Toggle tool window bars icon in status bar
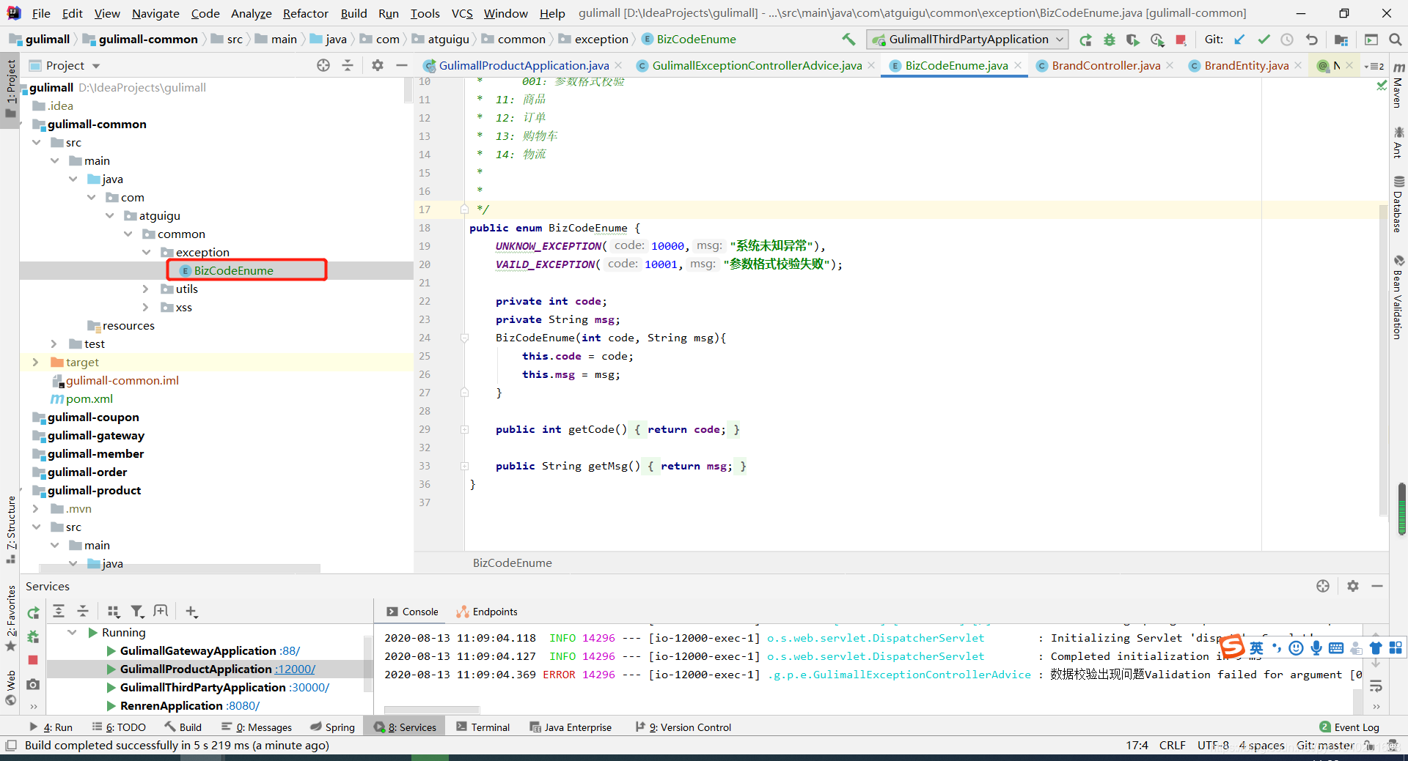The width and height of the screenshot is (1408, 761). coord(10,746)
